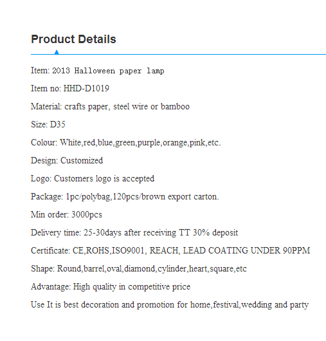Click the Delivery time 25-30days line
This screenshot has width=326, height=341.
point(134,233)
